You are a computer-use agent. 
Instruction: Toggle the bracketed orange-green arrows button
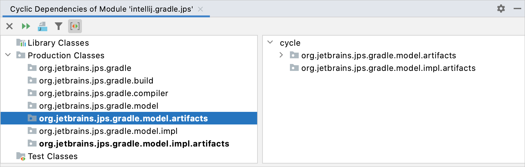coord(75,26)
